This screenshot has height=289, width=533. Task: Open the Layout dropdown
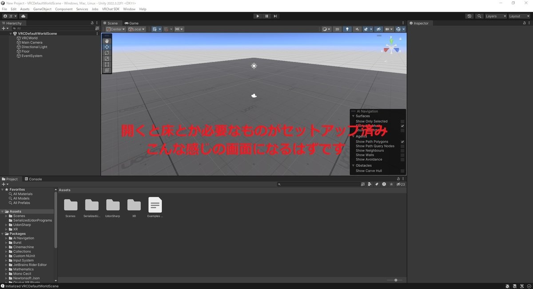click(519, 16)
